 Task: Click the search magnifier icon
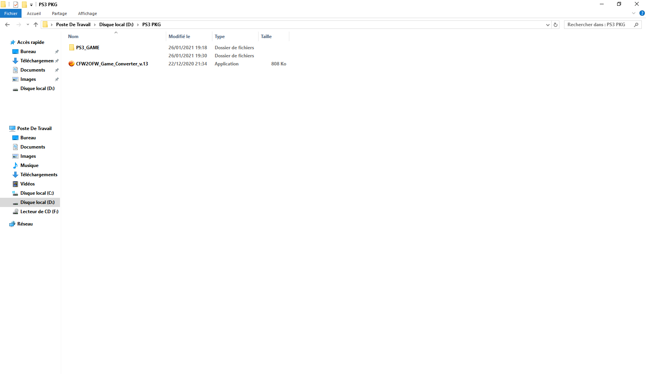(636, 25)
